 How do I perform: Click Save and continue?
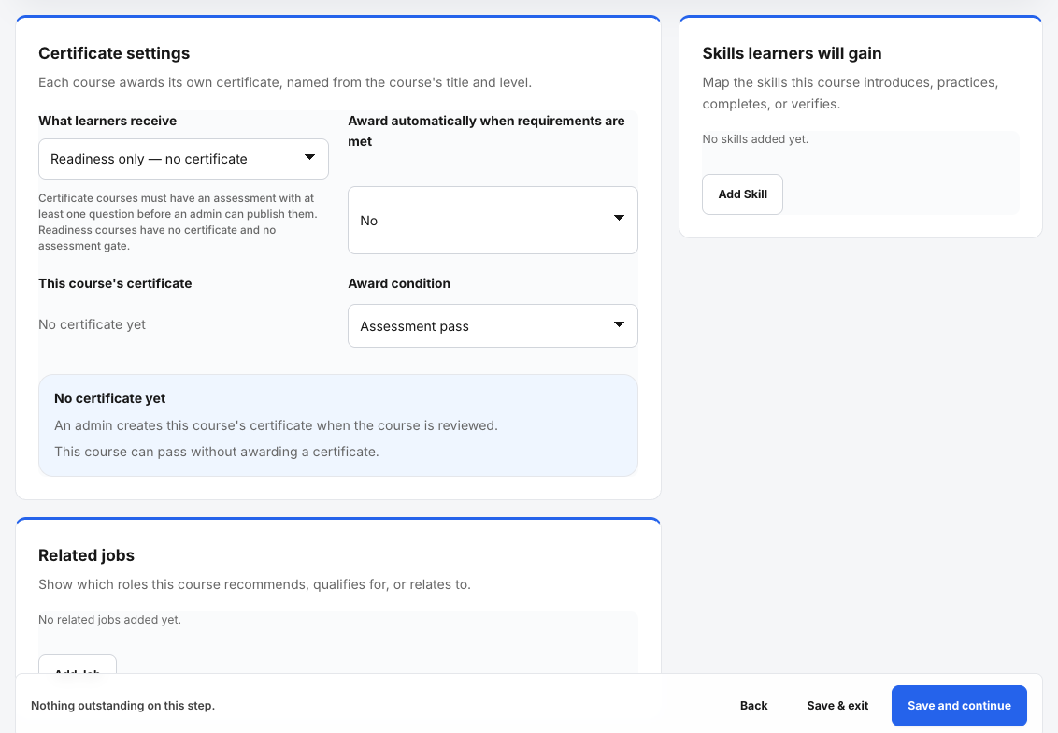coord(959,705)
